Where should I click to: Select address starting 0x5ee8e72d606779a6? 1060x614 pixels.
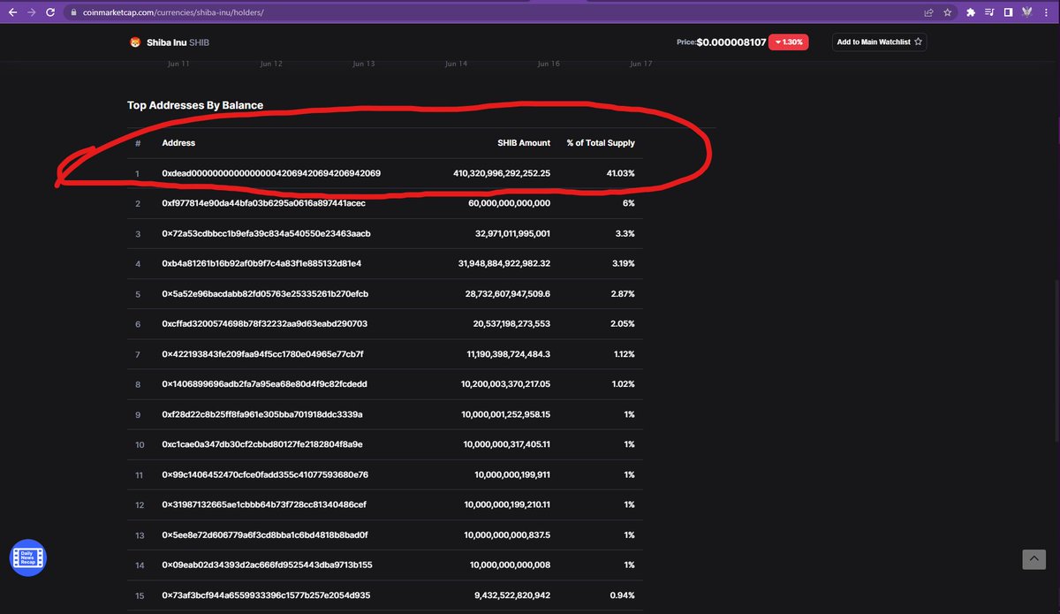click(x=266, y=535)
